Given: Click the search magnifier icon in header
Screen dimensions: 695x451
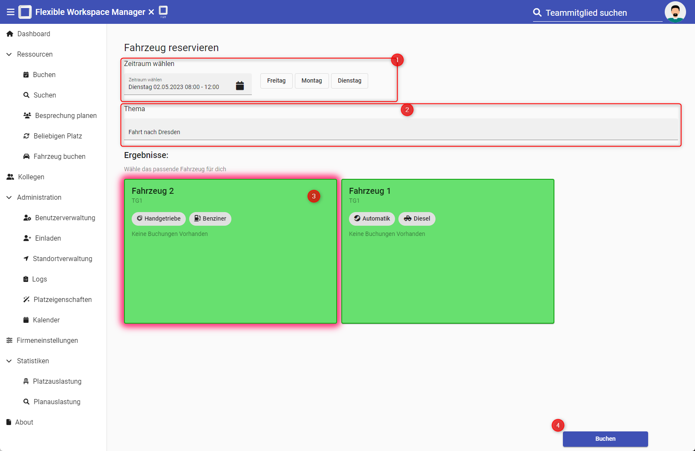Looking at the screenshot, I should pos(537,13).
